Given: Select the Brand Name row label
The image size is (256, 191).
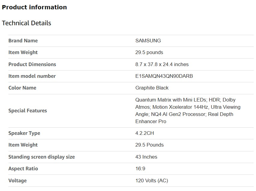Looking at the screenshot, I should point(23,41).
